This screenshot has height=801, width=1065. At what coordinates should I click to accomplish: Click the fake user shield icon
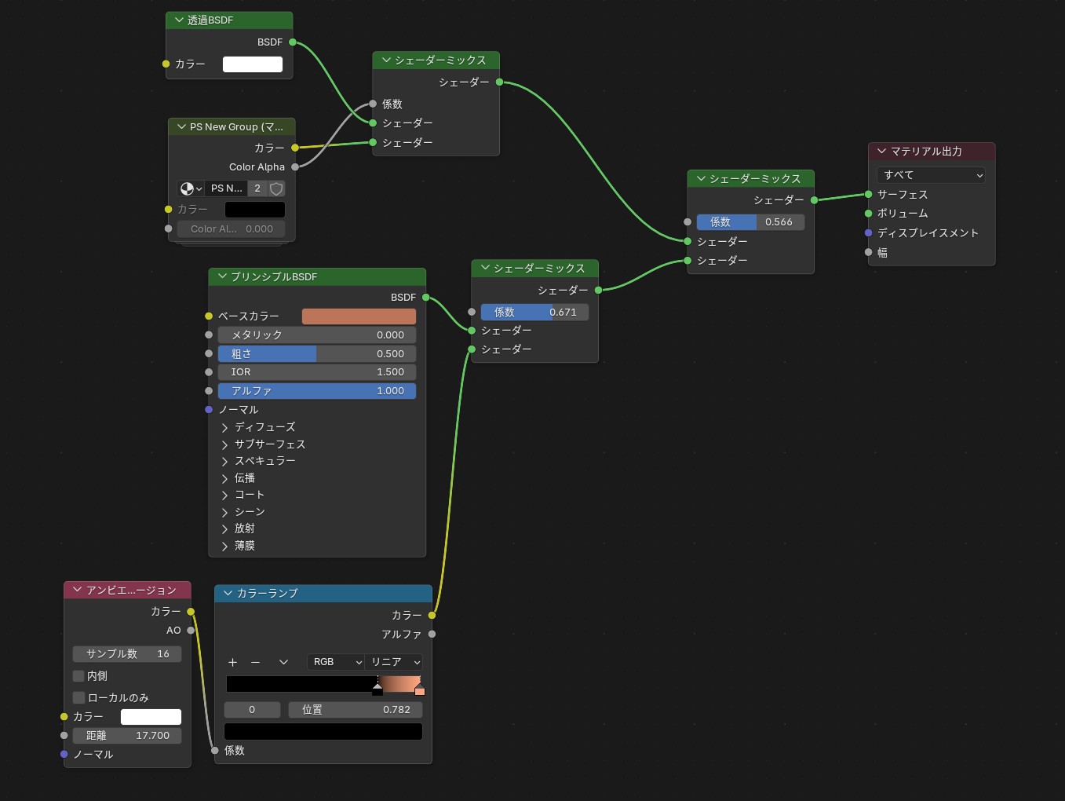pos(276,188)
